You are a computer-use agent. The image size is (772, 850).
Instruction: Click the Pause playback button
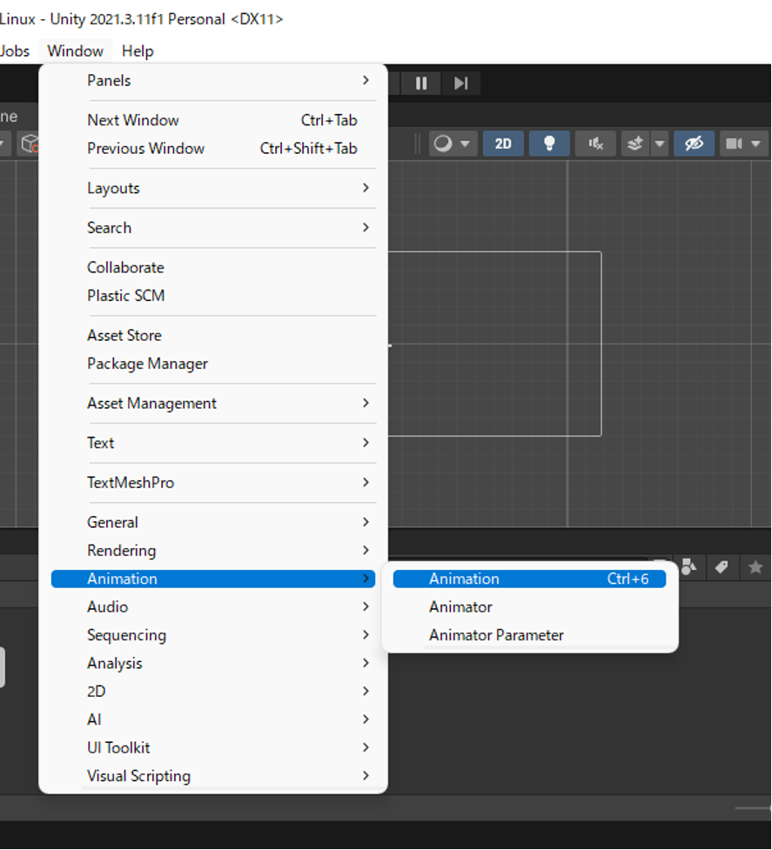coord(420,84)
